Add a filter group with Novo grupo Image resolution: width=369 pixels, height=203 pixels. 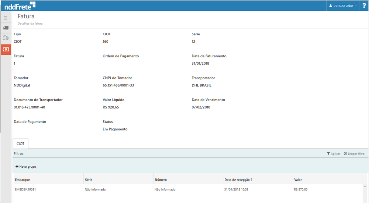(26, 167)
